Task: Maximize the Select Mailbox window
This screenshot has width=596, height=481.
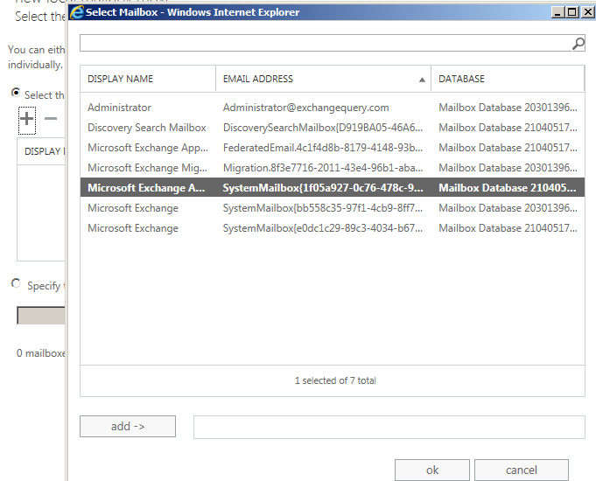Action: (572, 12)
